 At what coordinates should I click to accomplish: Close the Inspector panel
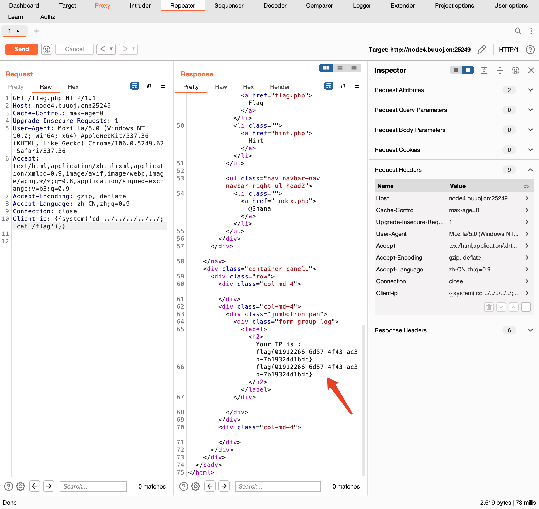click(x=531, y=70)
